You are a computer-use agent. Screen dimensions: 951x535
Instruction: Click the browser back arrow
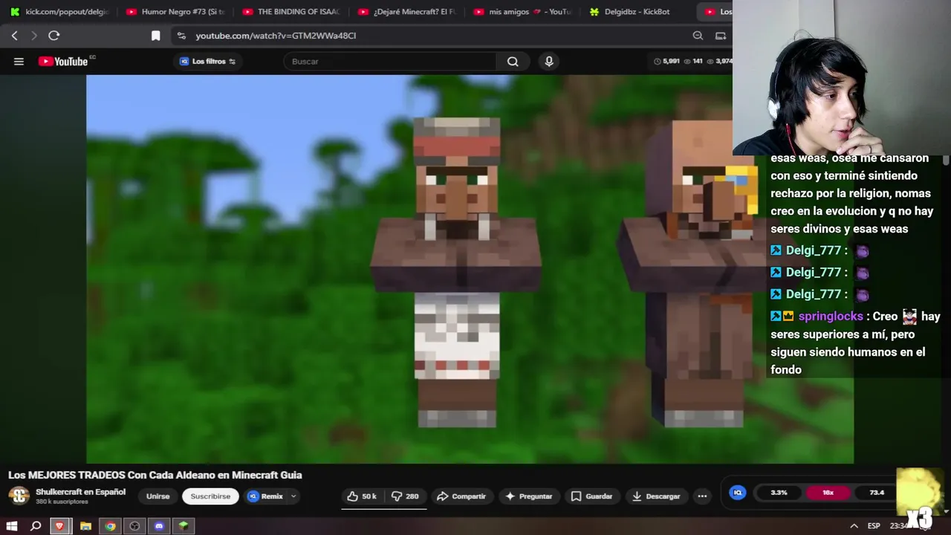pos(14,36)
